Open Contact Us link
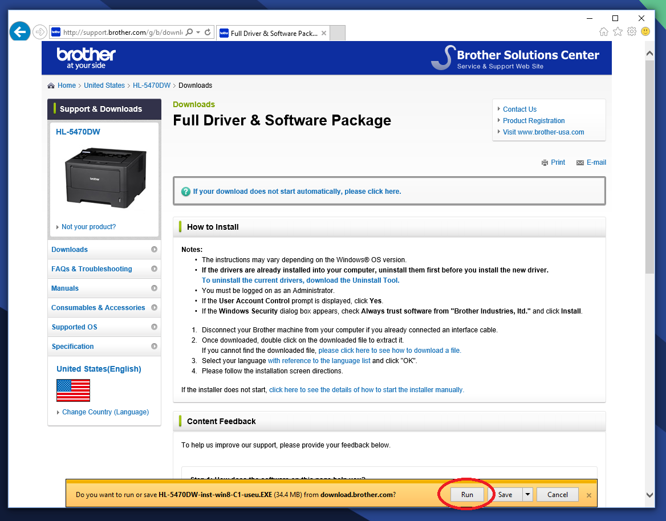The image size is (666, 521). 519,109
